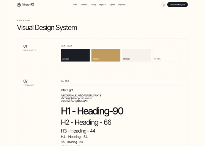This screenshot has height=146, width=205.
Task: Open the Properties menu link
Action: [x=122, y=5]
